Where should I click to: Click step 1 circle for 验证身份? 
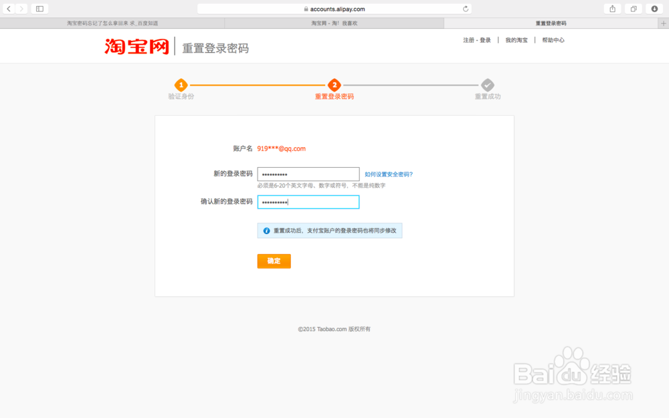click(181, 86)
